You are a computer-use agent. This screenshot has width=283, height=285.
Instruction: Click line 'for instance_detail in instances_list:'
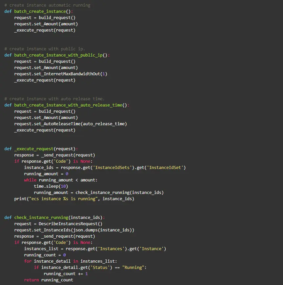coord(71,261)
